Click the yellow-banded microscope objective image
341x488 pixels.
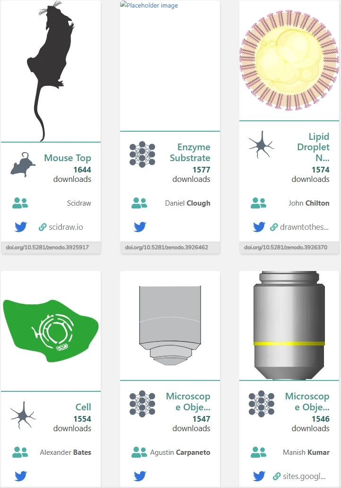point(289,325)
